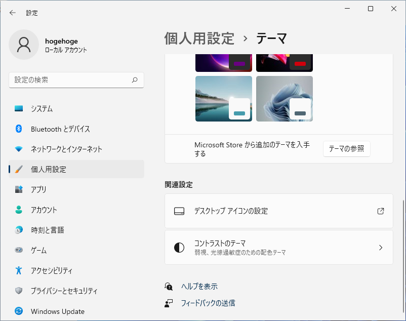Screen dimensions: 406x321
Task: Go to 時刻と言語 settings
Action: [x=76, y=230]
